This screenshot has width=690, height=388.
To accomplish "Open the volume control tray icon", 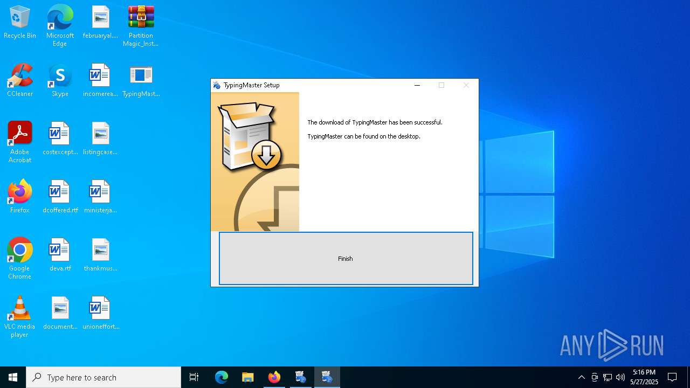I will 620,377.
